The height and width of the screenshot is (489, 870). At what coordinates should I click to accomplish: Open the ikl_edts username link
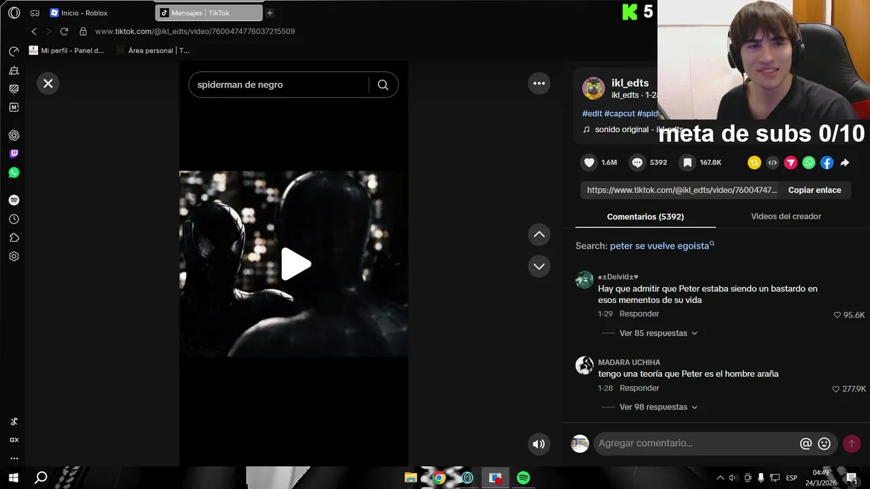pos(630,83)
